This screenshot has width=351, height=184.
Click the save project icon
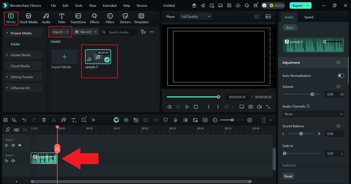tap(229, 6)
